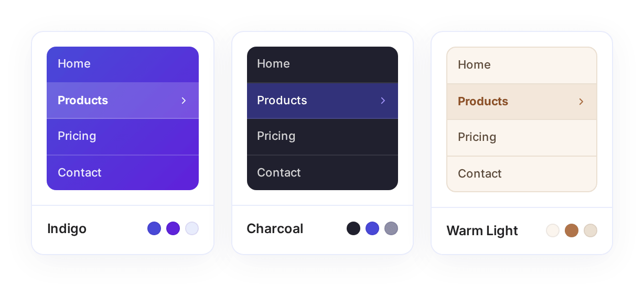Select the pale lavender Indigo swatch
The image size is (644, 286).
click(x=192, y=228)
